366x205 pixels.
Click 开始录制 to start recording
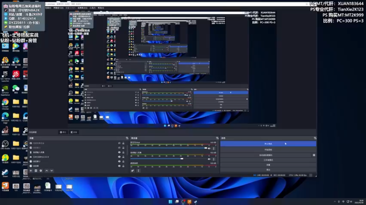point(268,150)
